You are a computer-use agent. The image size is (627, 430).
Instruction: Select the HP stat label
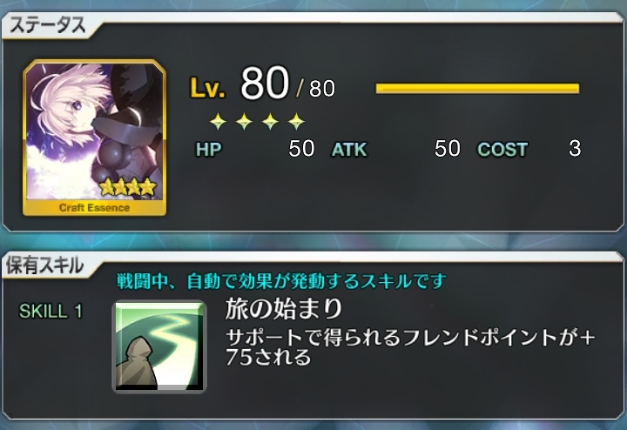click(208, 150)
